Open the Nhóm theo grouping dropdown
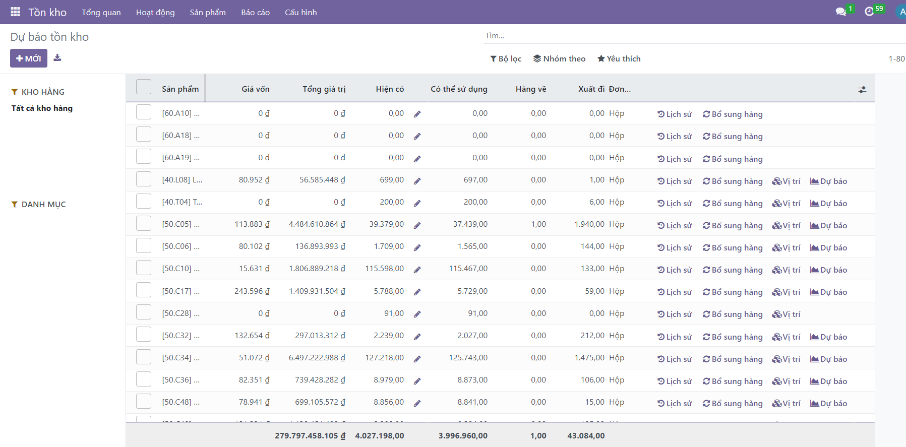Screen dimensions: 906x447 click(559, 59)
